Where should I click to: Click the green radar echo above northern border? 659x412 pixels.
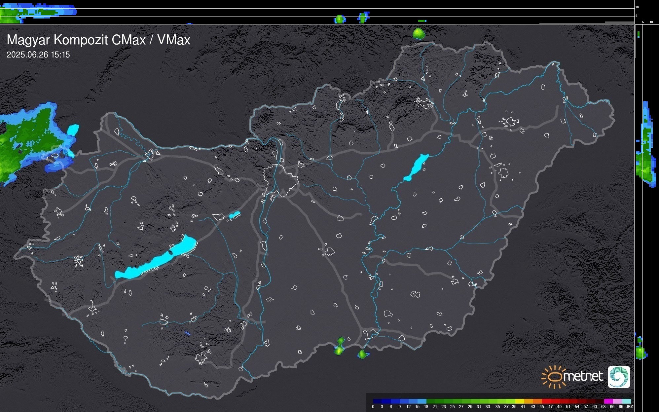(x=419, y=33)
